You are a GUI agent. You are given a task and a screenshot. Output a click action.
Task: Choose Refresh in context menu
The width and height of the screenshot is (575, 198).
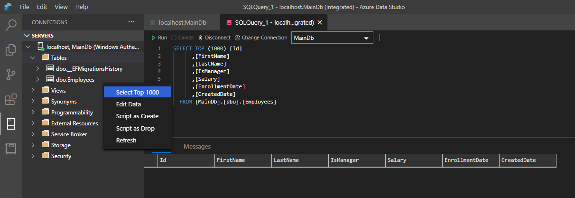[138, 140]
